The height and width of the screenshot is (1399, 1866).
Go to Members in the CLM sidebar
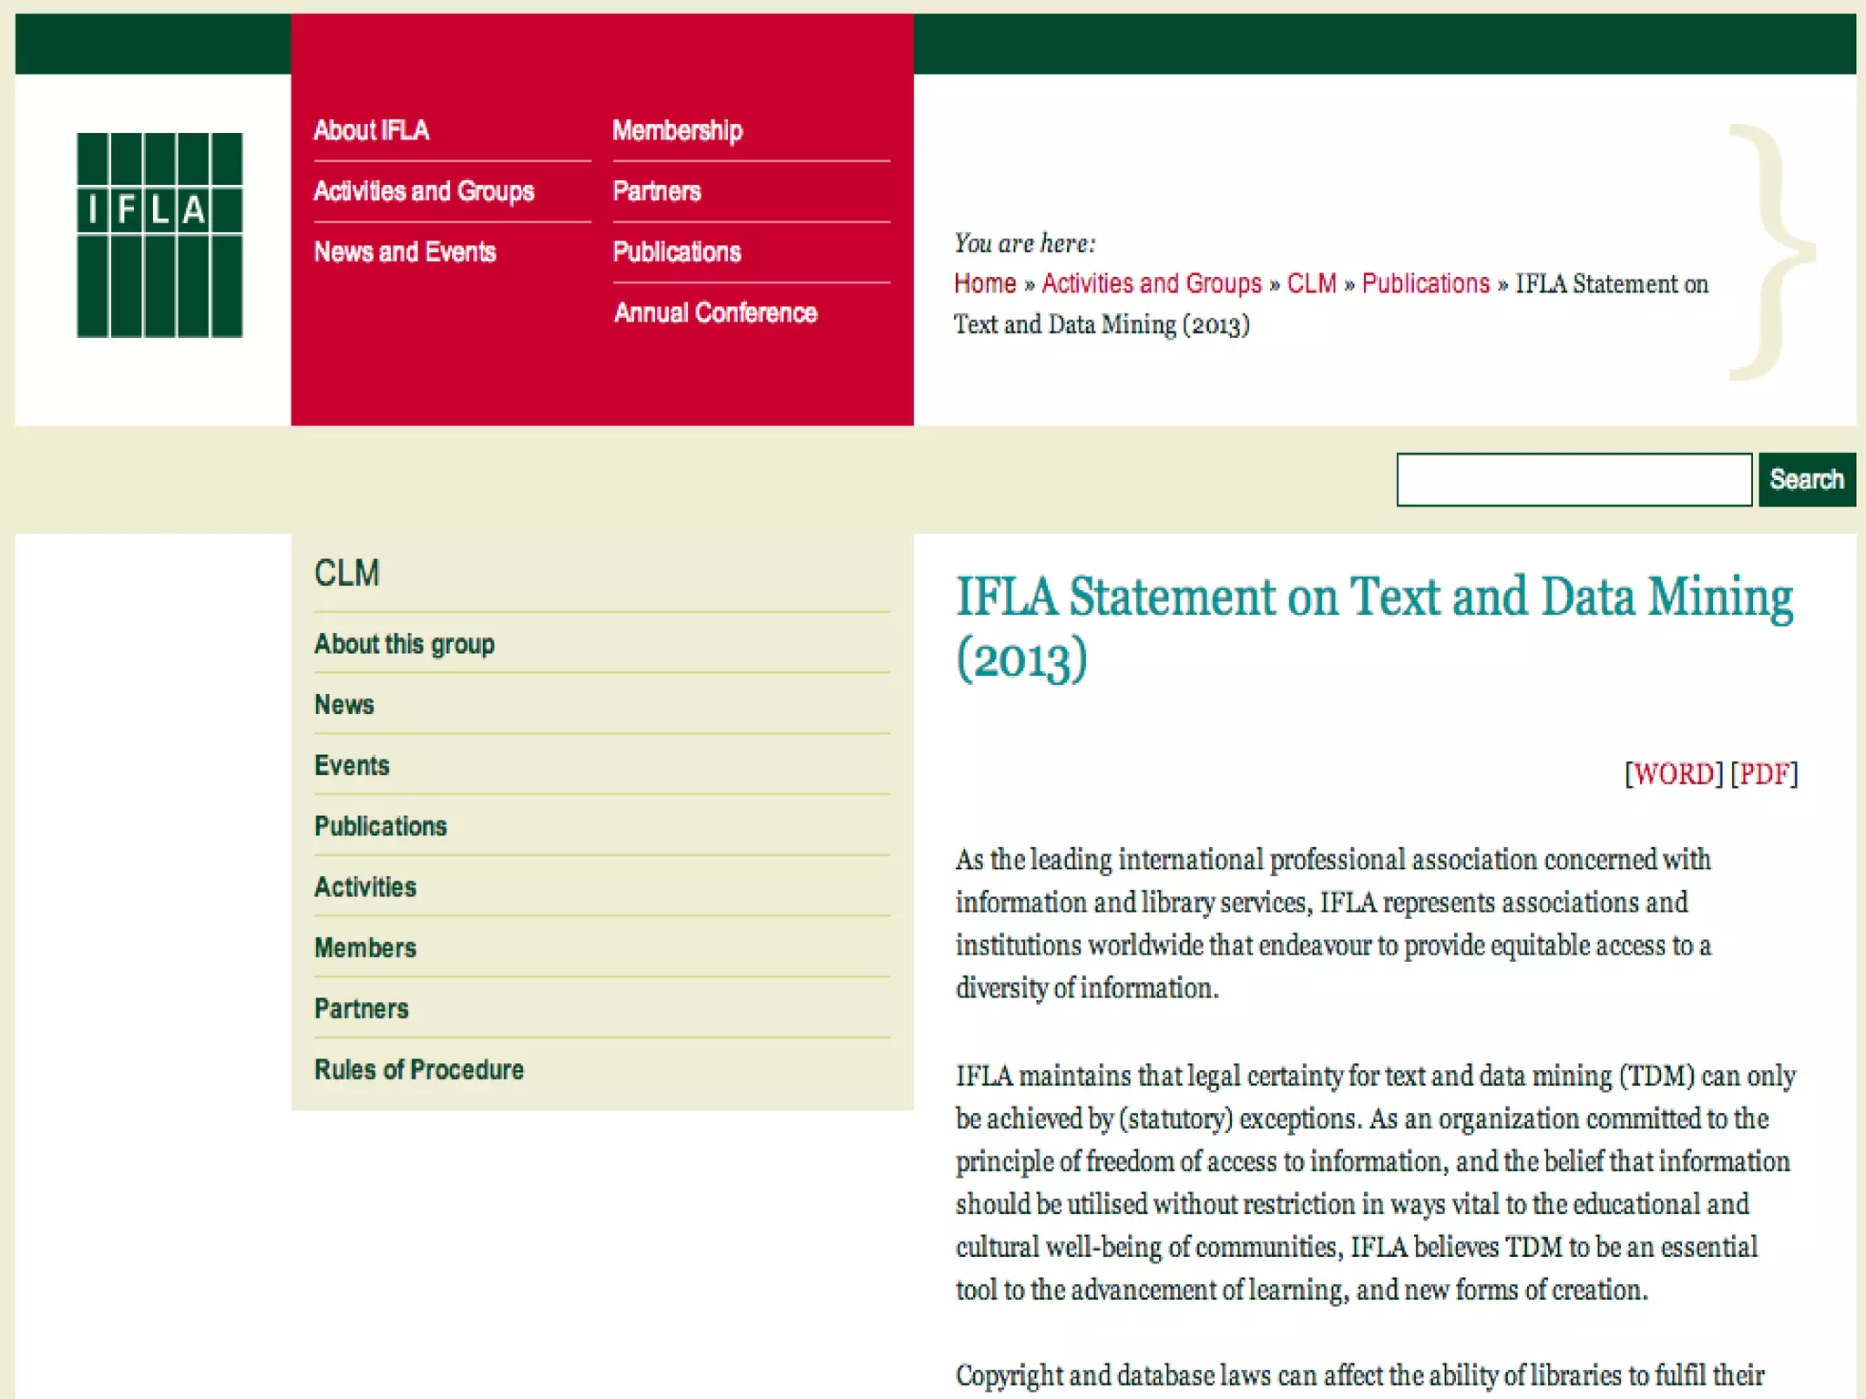pyautogui.click(x=365, y=947)
